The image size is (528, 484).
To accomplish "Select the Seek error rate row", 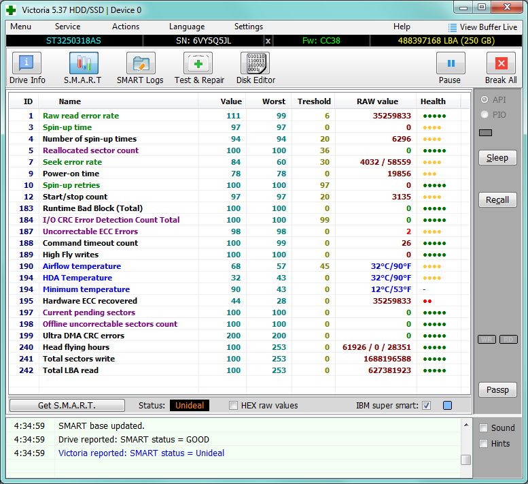I will point(239,162).
